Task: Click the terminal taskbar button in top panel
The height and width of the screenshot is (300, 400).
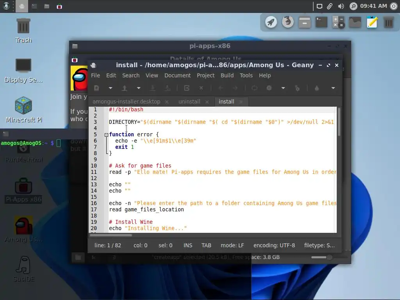Action: [34, 6]
